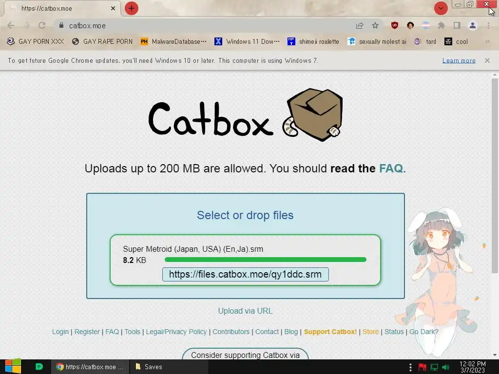This screenshot has height=374, width=499.
Task: Open the taskbar clock showing 12:02 PM
Action: 472,367
